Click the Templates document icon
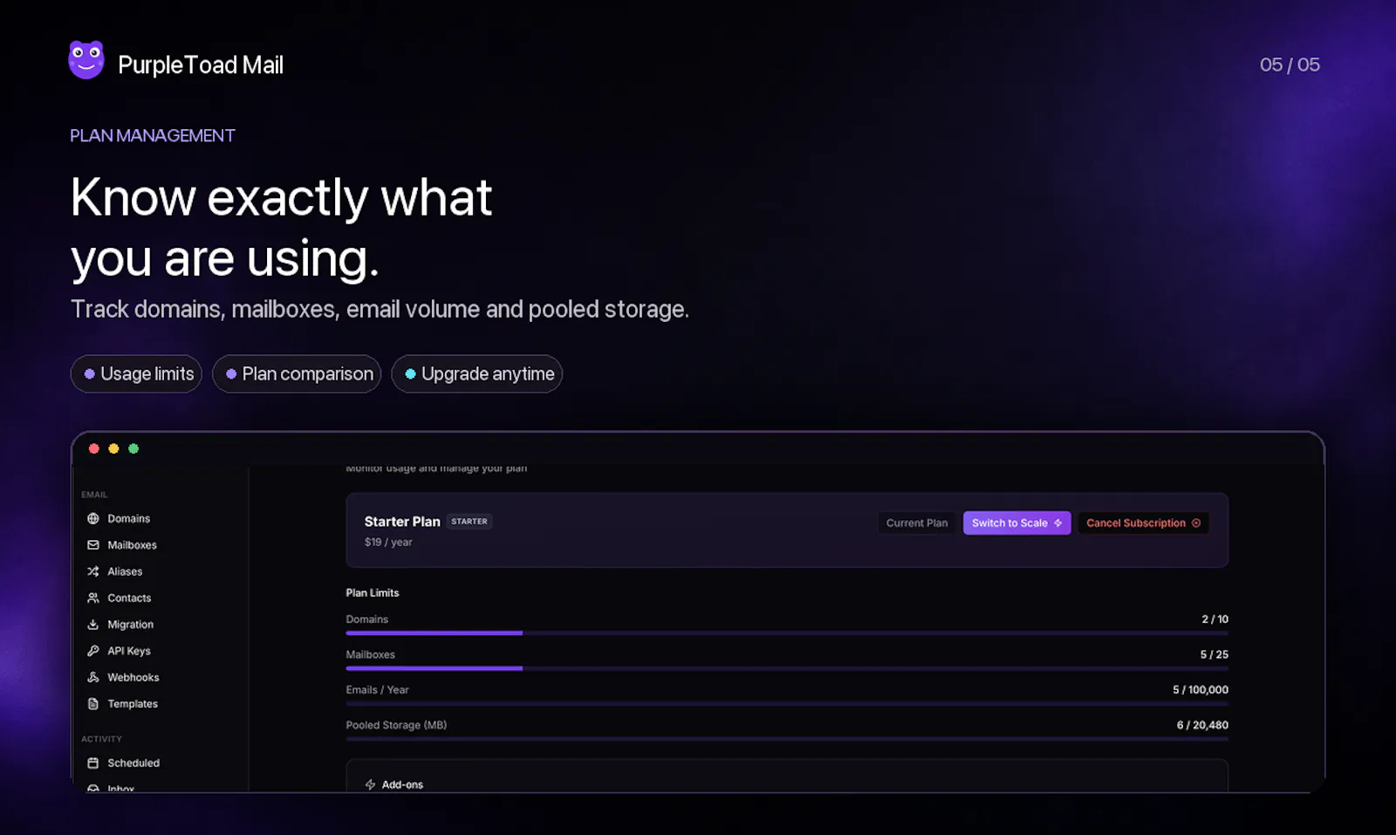Viewport: 1396px width, 835px height. click(93, 703)
